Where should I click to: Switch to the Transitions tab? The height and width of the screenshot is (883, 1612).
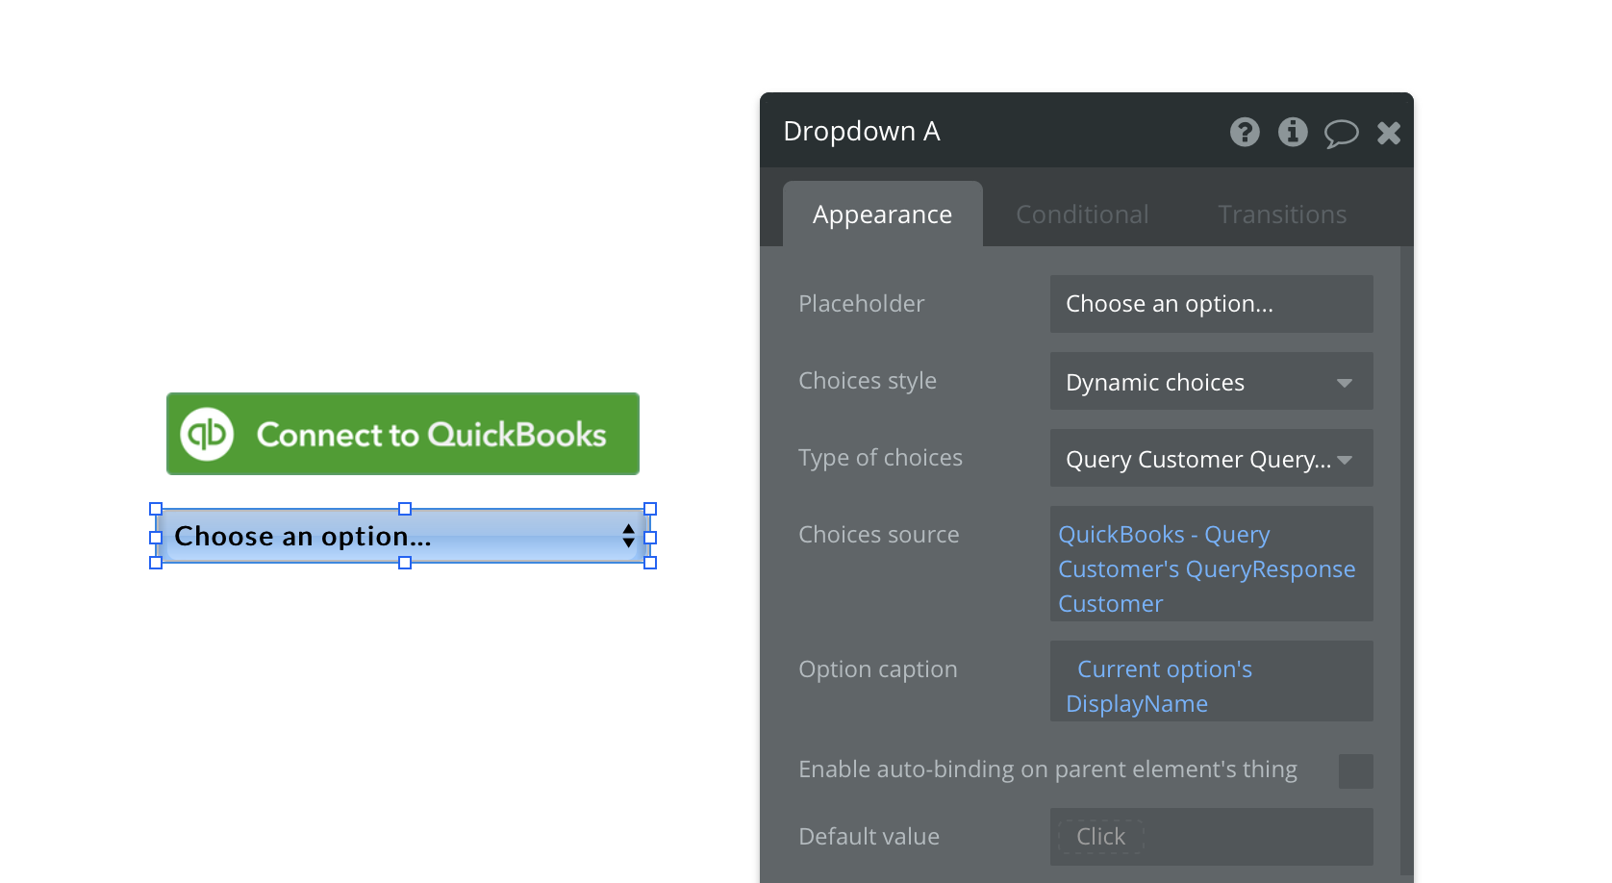click(1282, 214)
